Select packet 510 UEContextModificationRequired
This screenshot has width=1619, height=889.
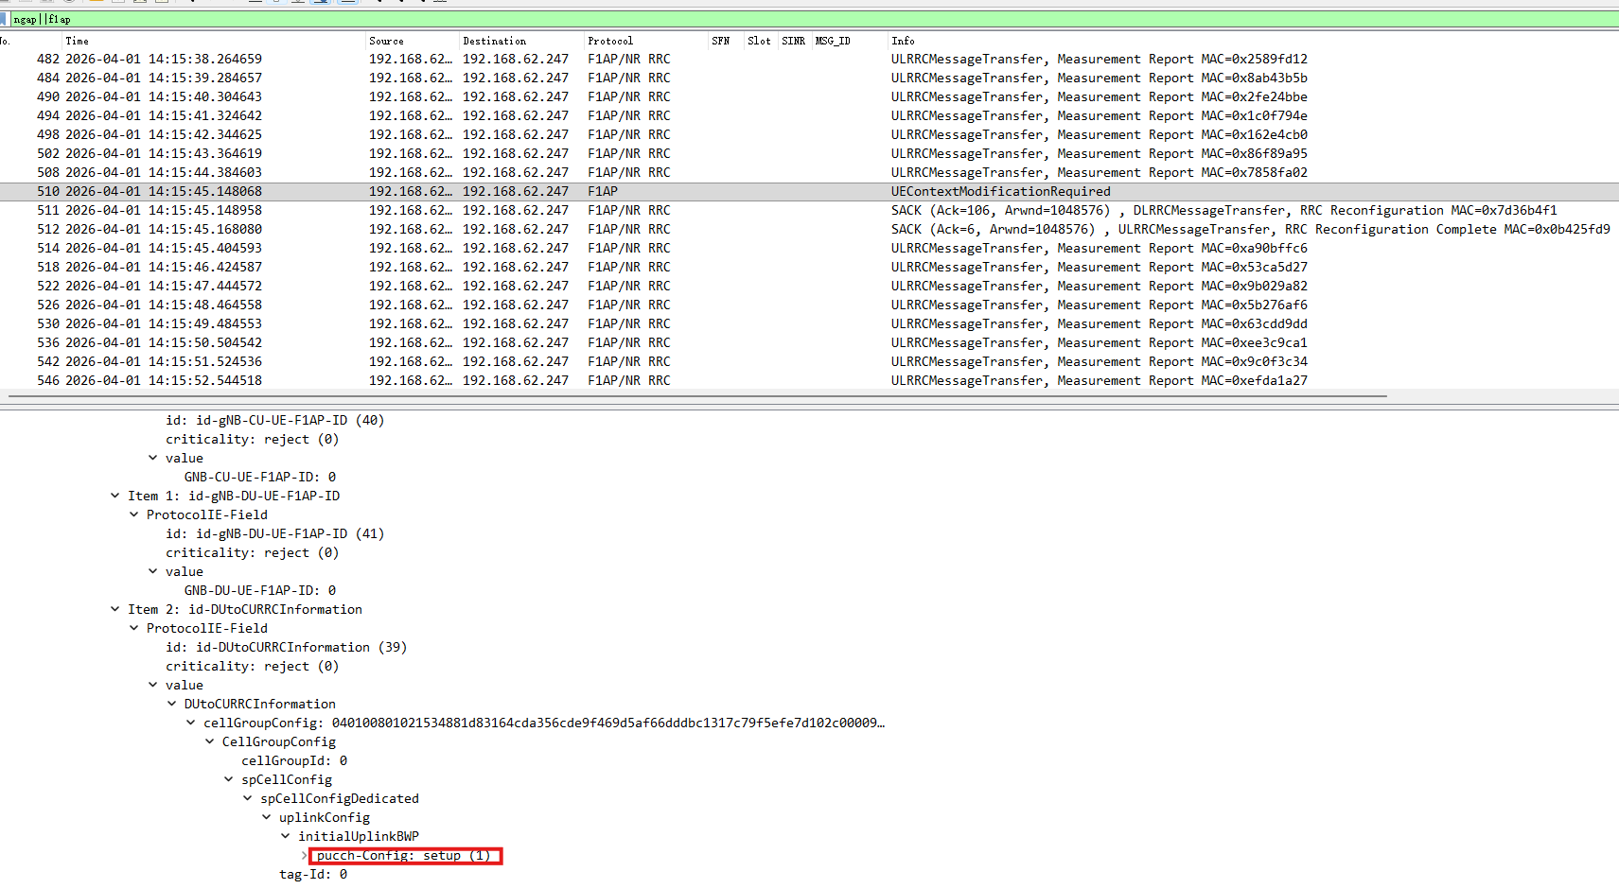coord(809,191)
